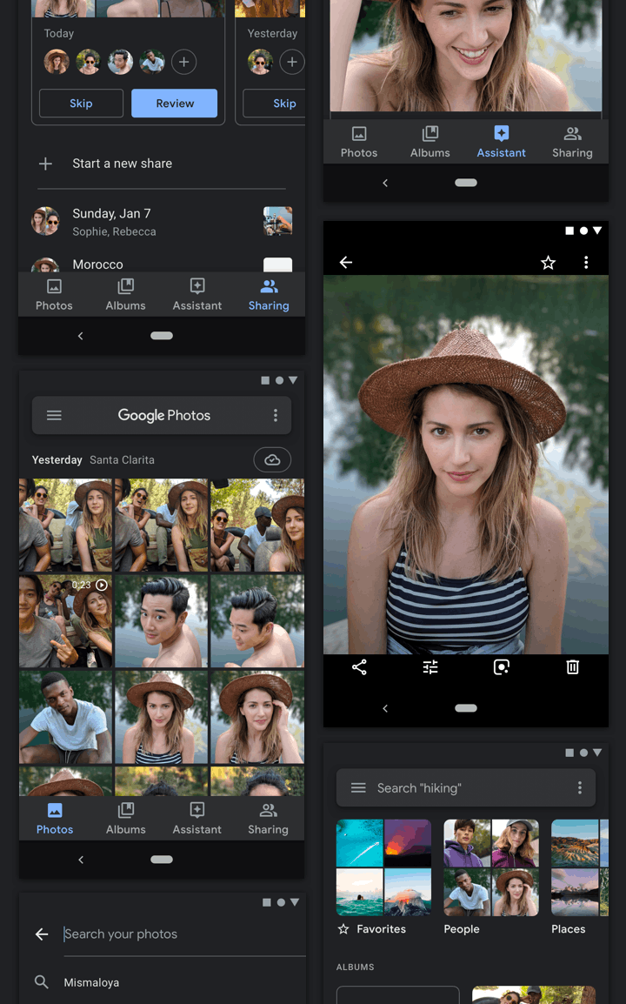Screen dimensions: 626x1004
Task: Open Assistant tab in photo grid screen
Action: click(x=197, y=819)
